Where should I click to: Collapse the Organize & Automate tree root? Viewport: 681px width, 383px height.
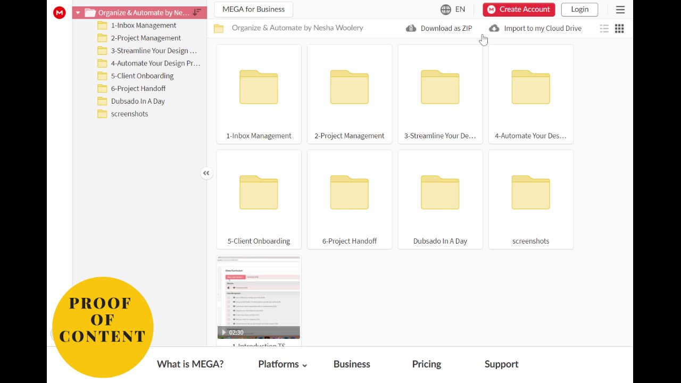78,13
